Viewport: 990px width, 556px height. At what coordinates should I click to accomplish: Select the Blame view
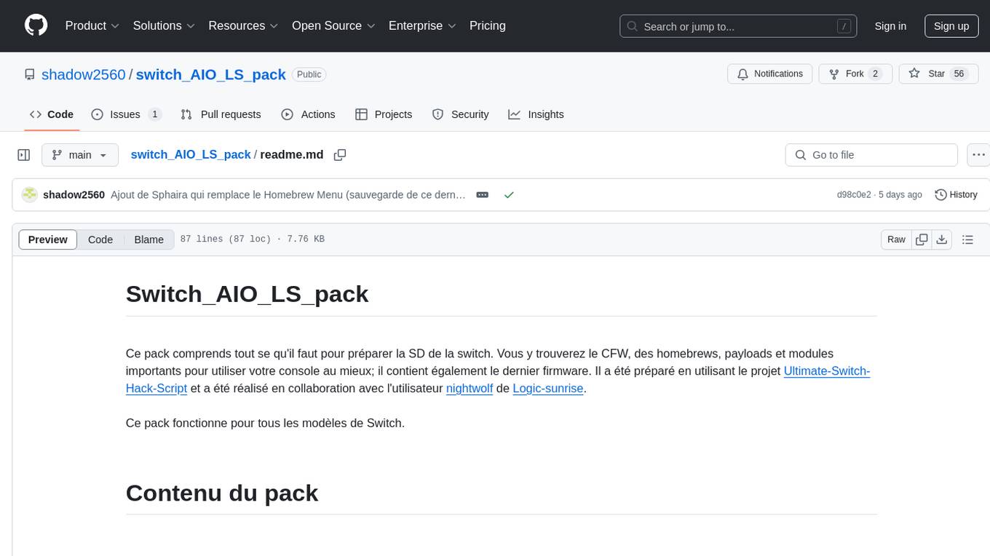[148, 239]
